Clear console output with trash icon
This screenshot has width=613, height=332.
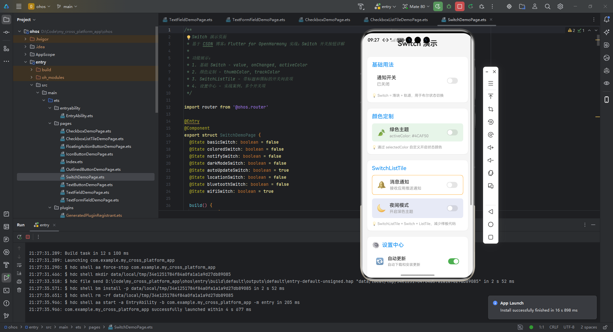click(19, 290)
